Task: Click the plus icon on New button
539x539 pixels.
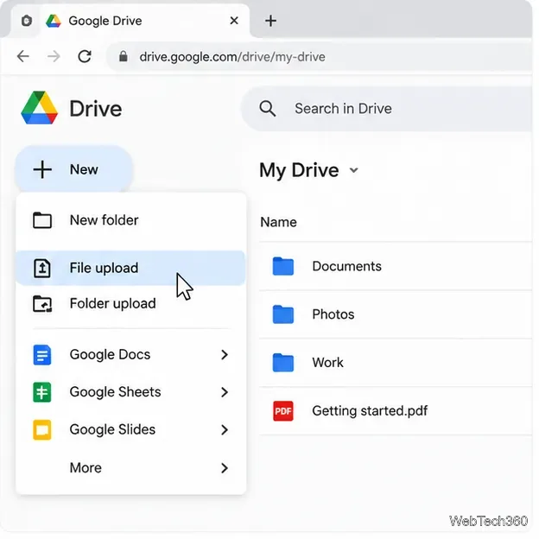Action: pyautogui.click(x=42, y=169)
